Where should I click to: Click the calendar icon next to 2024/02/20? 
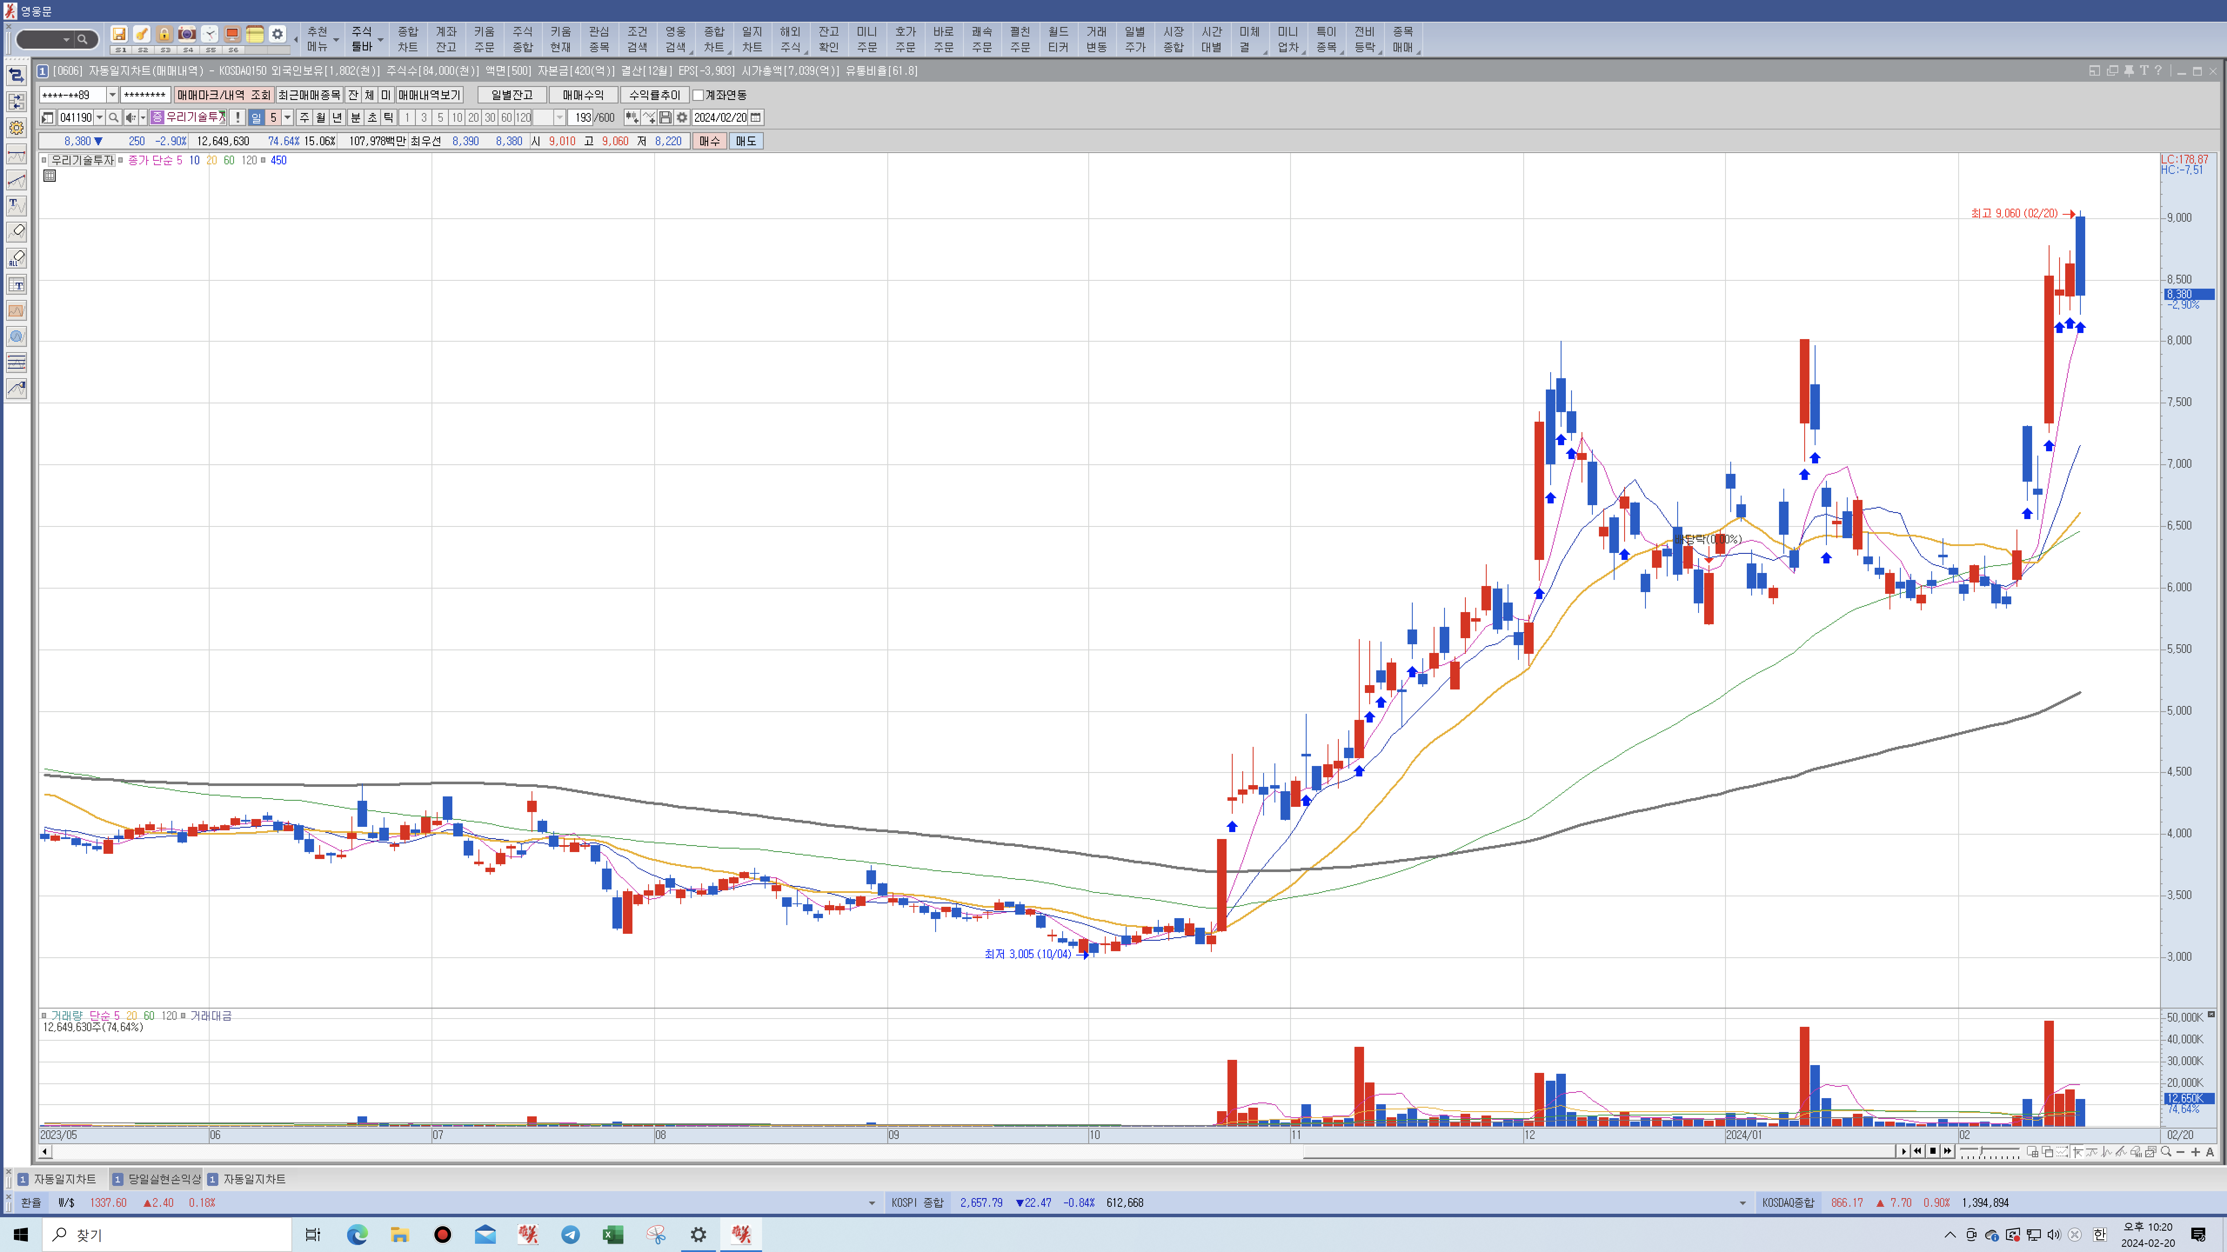756,117
